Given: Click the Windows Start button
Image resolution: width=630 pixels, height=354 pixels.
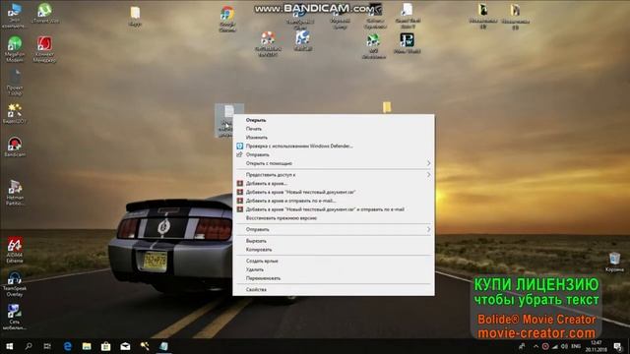Looking at the screenshot, I should coord(9,346).
